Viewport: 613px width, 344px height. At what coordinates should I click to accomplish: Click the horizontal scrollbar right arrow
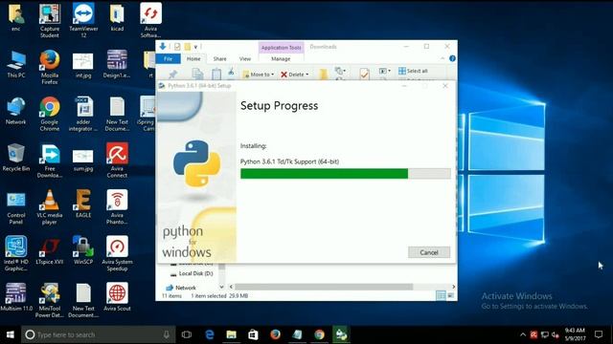click(453, 287)
